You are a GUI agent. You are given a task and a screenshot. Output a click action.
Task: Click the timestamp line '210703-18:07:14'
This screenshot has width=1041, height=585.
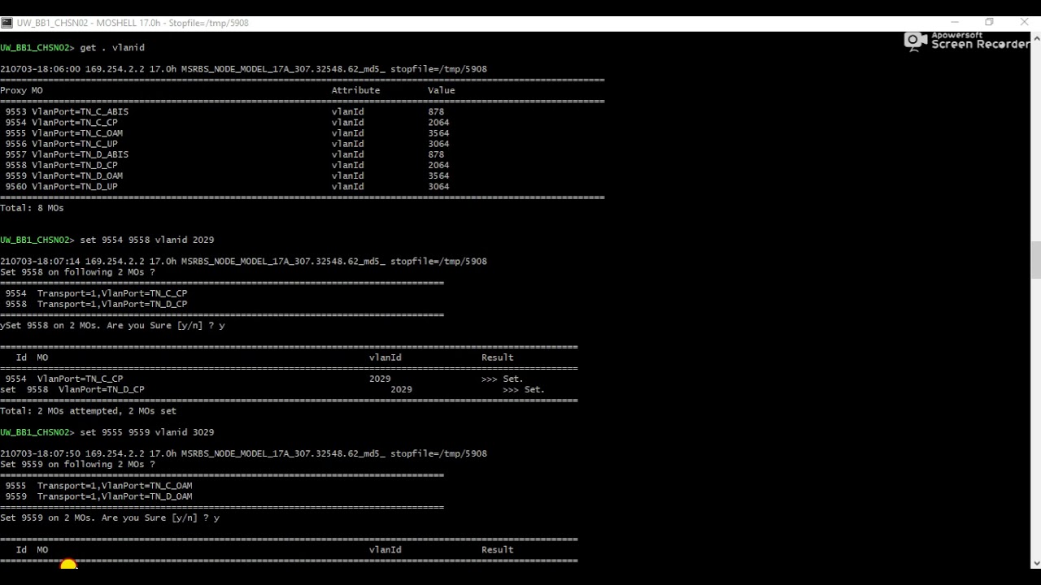pyautogui.click(x=243, y=262)
